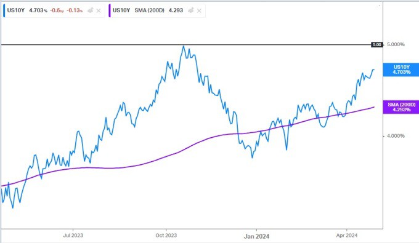The height and width of the screenshot is (243, 419).
Task: Click the 'Jan 2024' x-axis label
Action: 256,236
